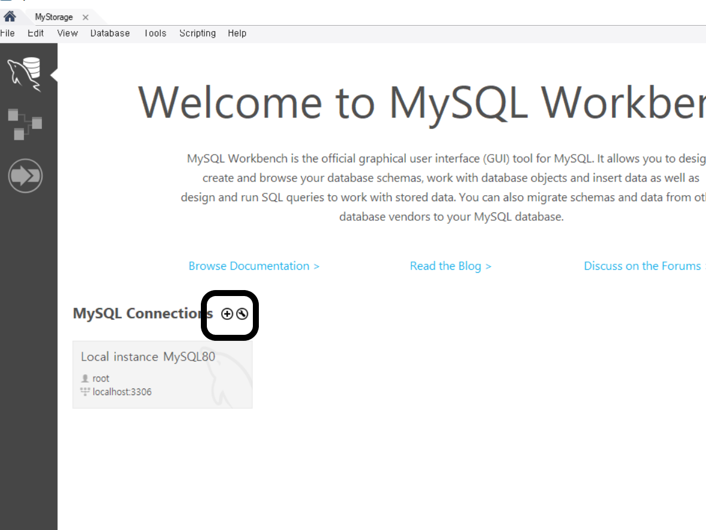Open the Scripting menu
Screen dimensions: 706x530
tap(197, 33)
